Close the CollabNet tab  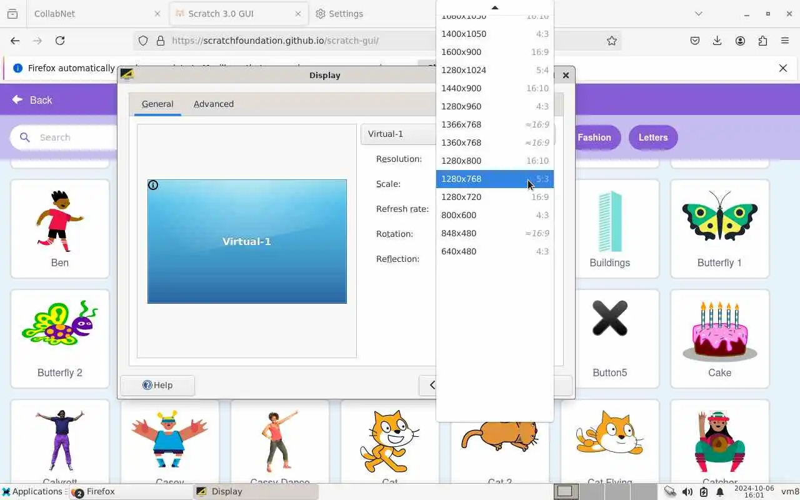click(x=156, y=14)
